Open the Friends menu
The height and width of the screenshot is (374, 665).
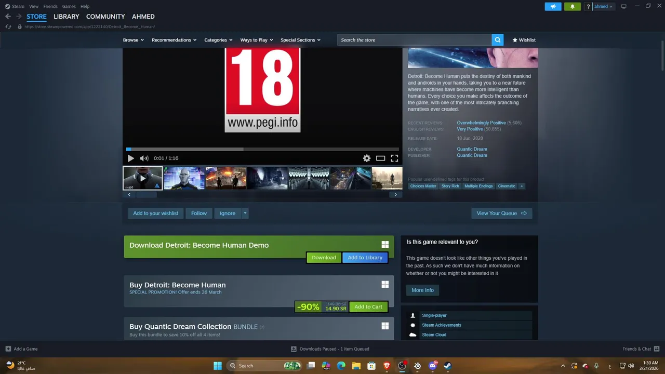(50, 6)
